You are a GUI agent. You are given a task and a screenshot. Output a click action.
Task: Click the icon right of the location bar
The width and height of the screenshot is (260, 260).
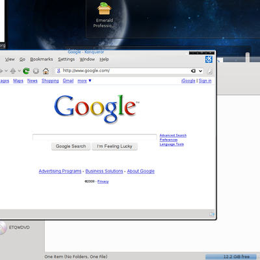(x=209, y=71)
